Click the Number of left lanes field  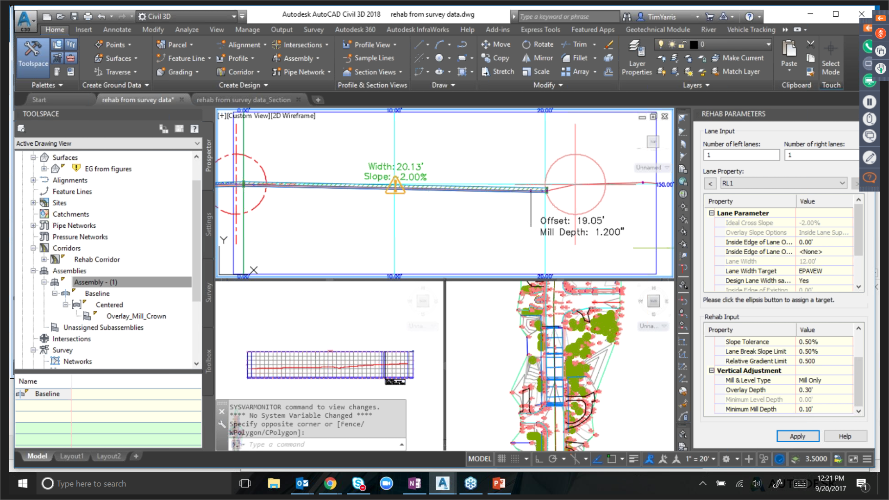click(741, 155)
